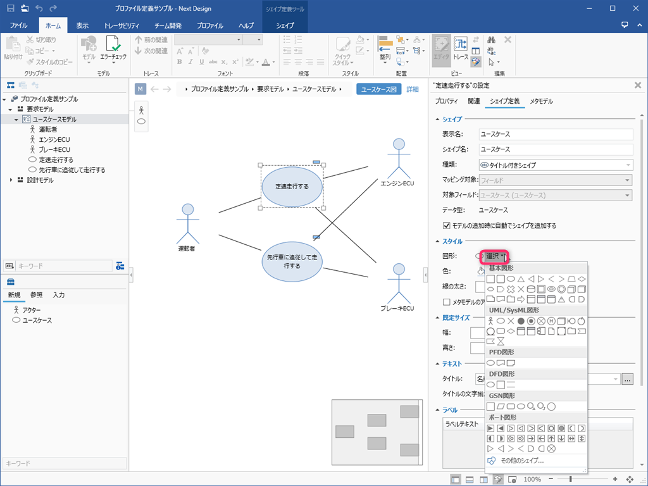The image size is (648, 486).
Task: Click the fit-to-window icon in status bar
Action: 630,479
